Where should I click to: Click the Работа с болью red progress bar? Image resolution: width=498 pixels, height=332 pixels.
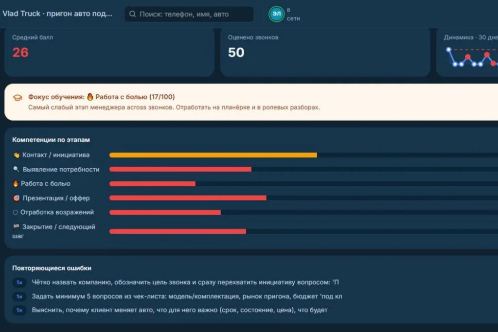pyautogui.click(x=152, y=183)
